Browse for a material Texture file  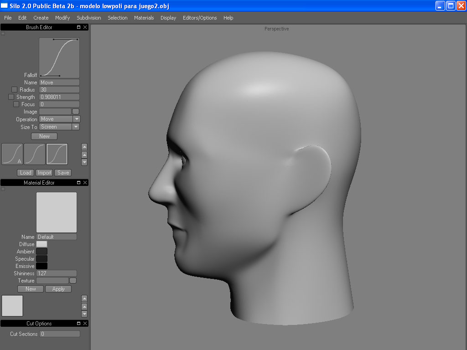73,281
